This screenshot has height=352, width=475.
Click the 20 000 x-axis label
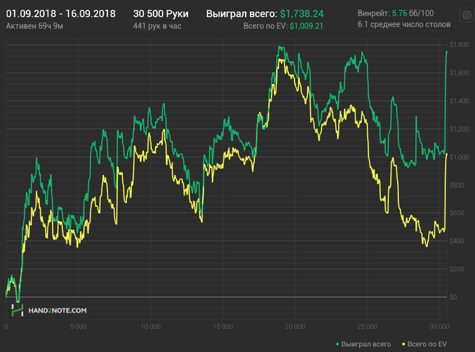click(x=294, y=327)
